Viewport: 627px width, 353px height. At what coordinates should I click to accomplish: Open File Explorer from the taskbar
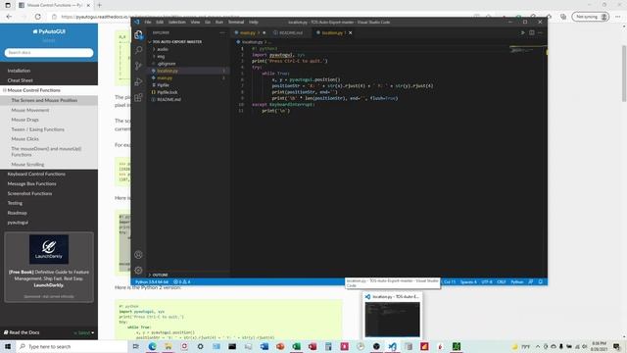168,346
